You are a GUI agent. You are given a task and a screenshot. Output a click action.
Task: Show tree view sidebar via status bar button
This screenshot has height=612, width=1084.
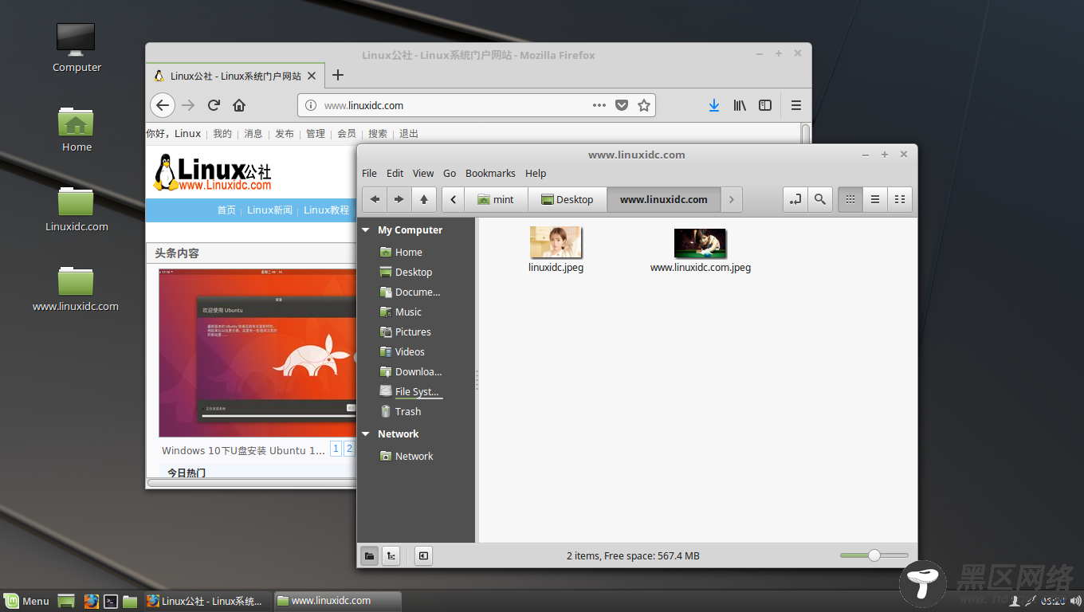coord(391,555)
